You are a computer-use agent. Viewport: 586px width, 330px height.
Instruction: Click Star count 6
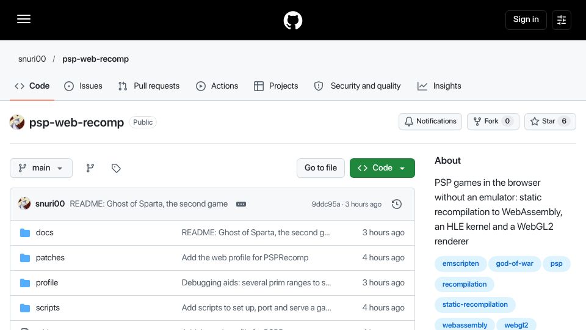(564, 121)
